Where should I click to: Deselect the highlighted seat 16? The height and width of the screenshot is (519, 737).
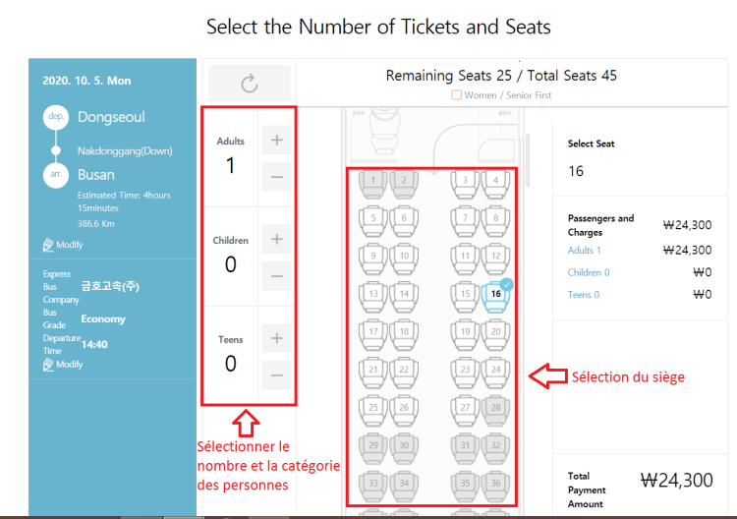tap(495, 294)
